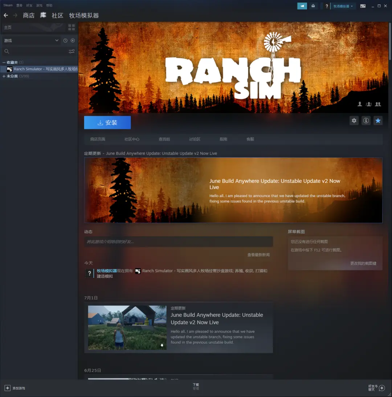Click the back navigation arrow

6,15
